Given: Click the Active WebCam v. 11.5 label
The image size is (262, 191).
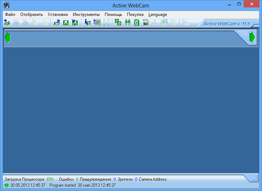Looking at the screenshot, I should click(x=227, y=24).
